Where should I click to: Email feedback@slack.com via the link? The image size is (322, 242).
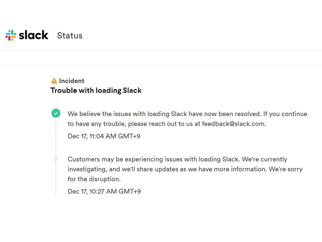point(233,124)
